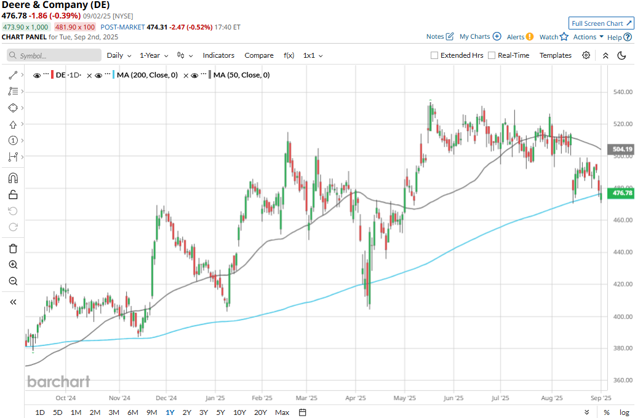Expand more options with bottom double chevron
635x418 pixels.
587,412
